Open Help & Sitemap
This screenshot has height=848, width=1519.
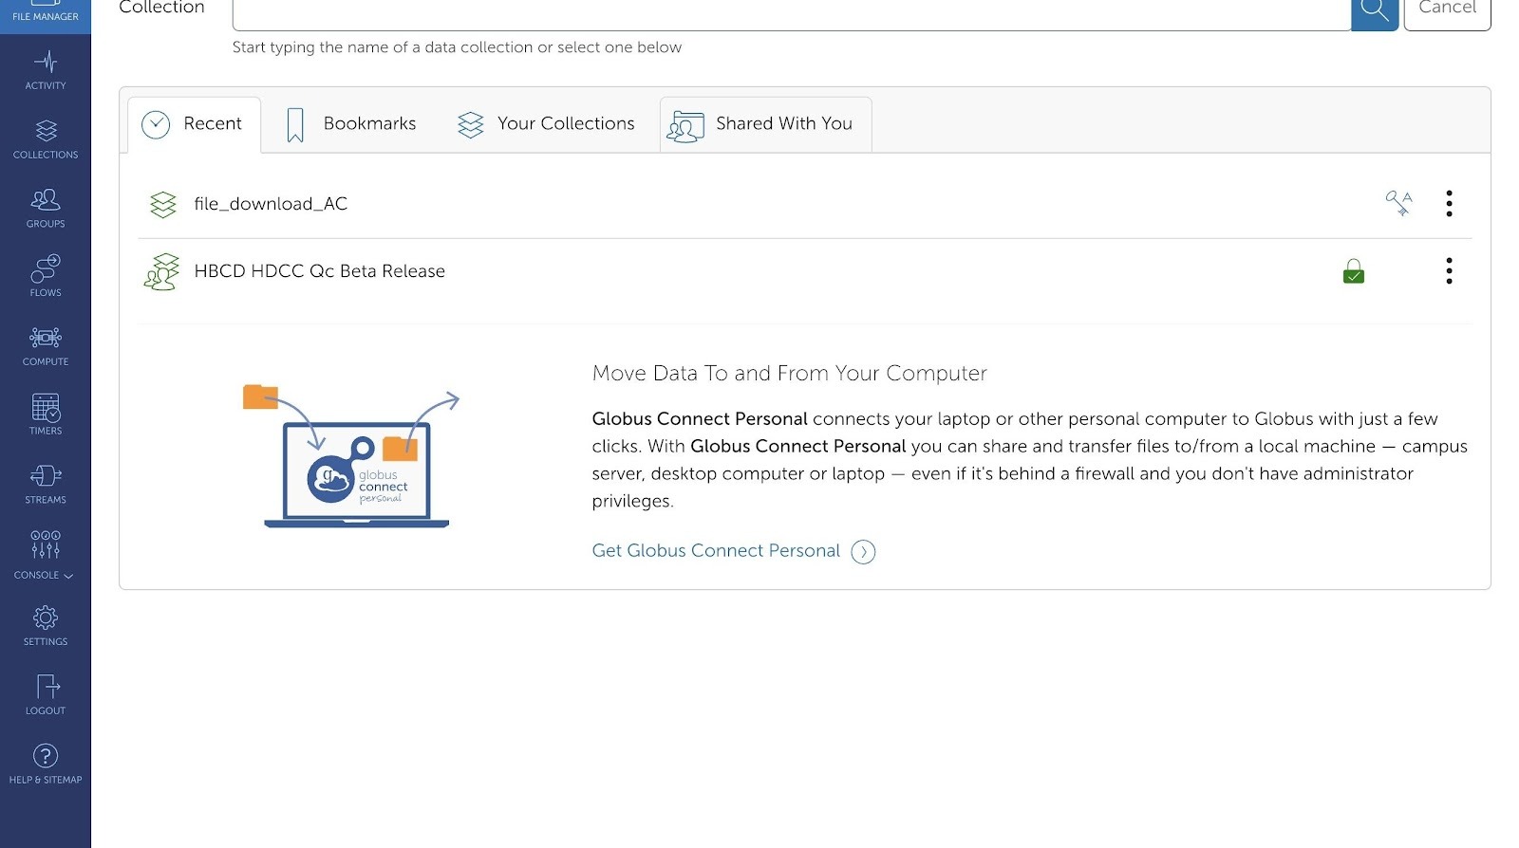46,765
